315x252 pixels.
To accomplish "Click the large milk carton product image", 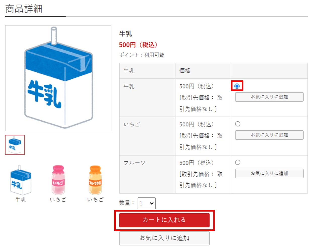I will 58,78.
